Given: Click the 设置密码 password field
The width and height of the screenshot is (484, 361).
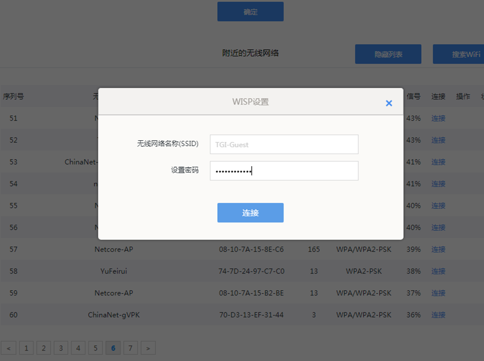Looking at the screenshot, I should coord(283,171).
